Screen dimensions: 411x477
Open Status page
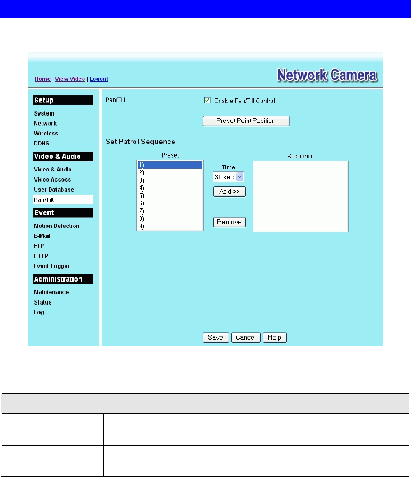click(43, 302)
